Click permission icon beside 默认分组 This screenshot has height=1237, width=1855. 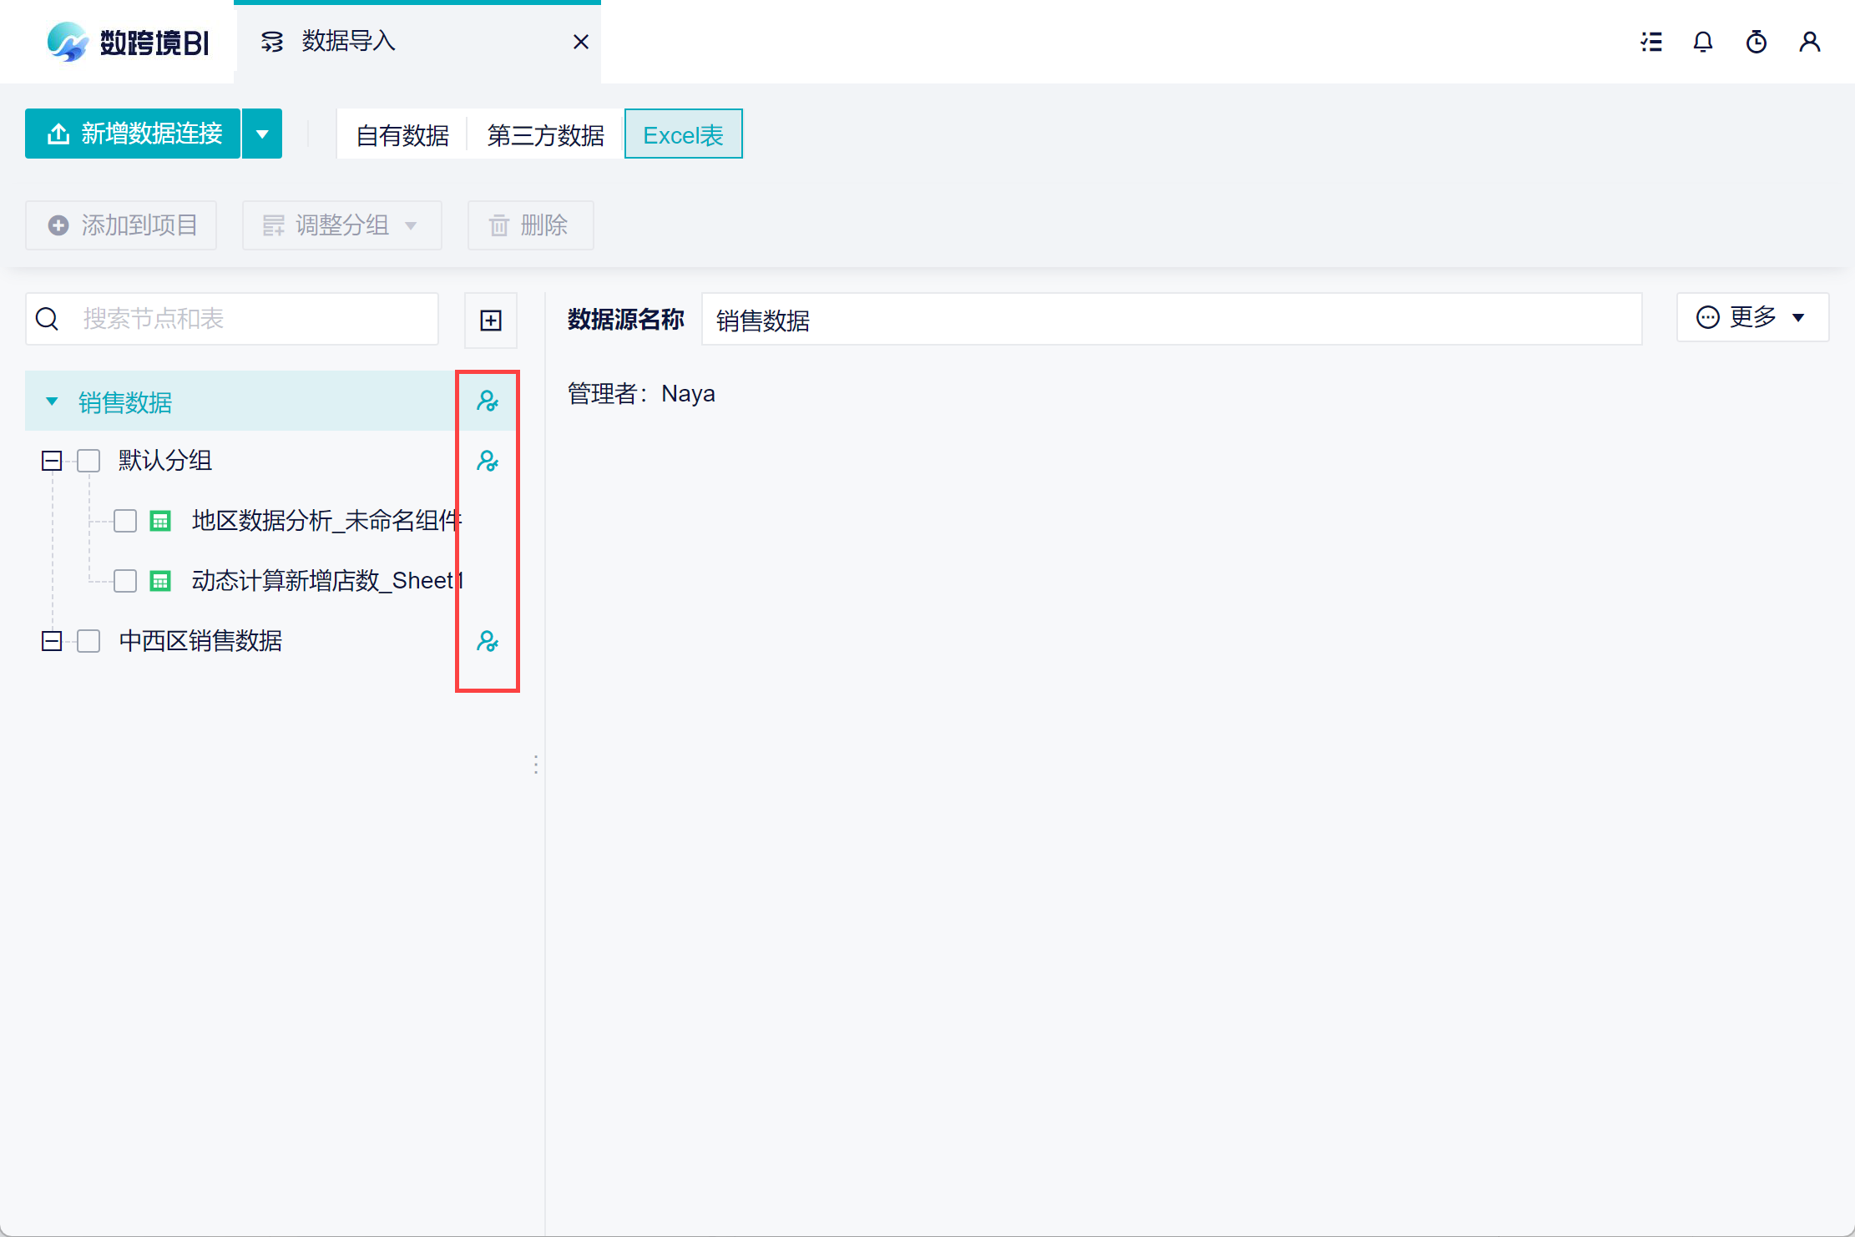pyautogui.click(x=488, y=461)
